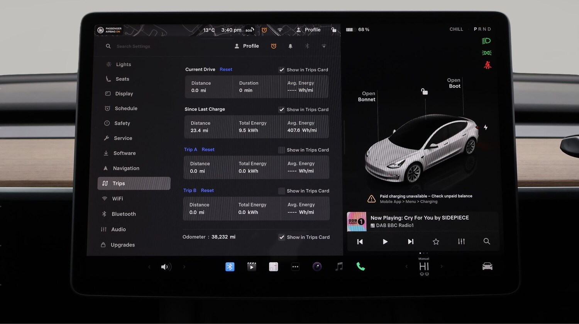Select the Software settings tab
This screenshot has width=579, height=324.
tap(124, 153)
